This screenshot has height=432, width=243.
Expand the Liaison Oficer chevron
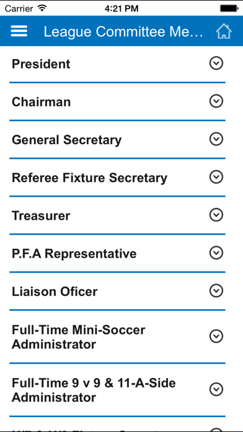pyautogui.click(x=216, y=291)
